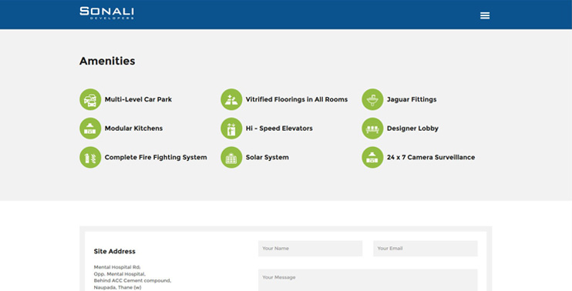The image size is (572, 291).
Task: Select the Amenities heading text
Action: tap(107, 61)
